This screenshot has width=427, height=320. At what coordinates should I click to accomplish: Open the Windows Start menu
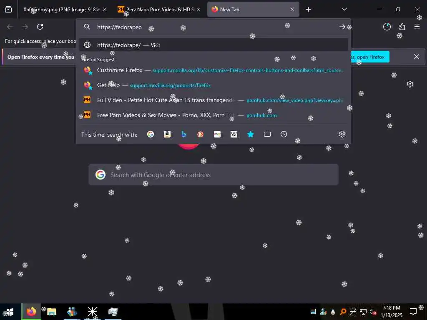click(x=10, y=312)
